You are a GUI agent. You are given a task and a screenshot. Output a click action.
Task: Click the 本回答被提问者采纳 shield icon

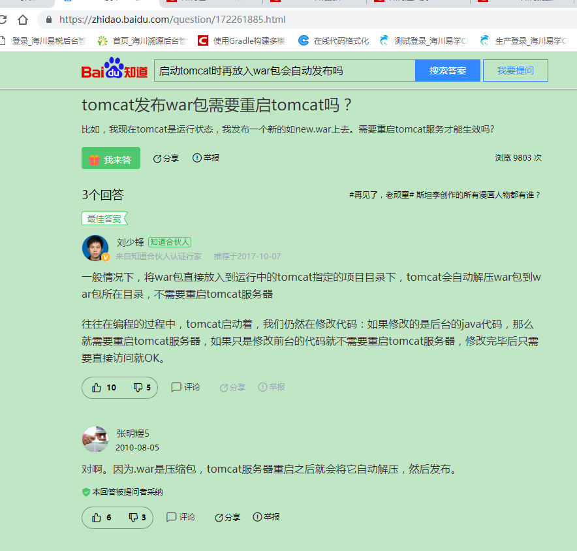coord(86,492)
